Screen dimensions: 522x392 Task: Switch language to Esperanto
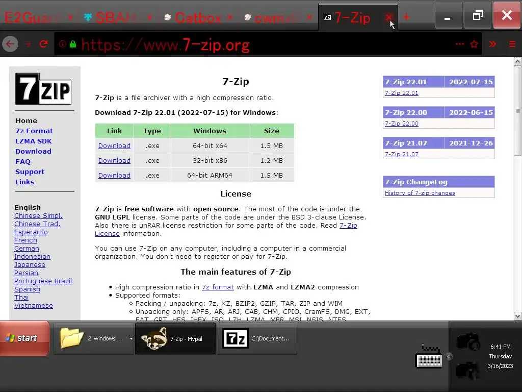[31, 232]
